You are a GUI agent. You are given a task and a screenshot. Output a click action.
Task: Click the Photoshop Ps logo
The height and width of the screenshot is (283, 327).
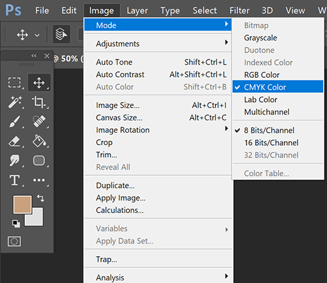[14, 10]
